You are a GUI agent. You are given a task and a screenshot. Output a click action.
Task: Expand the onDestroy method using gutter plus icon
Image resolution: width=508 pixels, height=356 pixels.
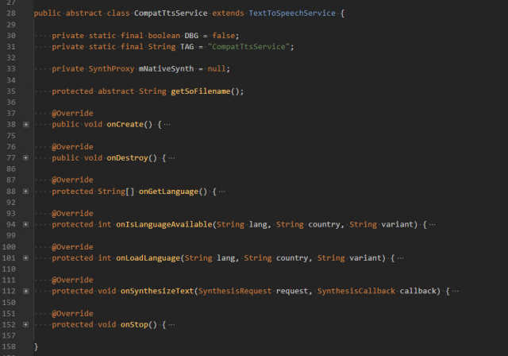(26, 158)
